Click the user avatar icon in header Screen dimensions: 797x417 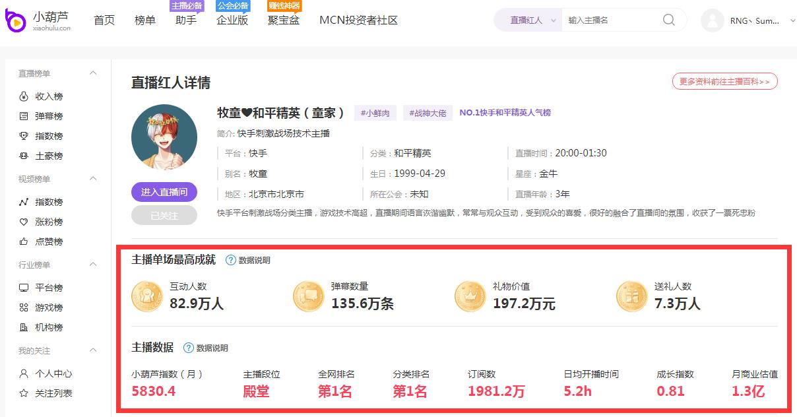tap(713, 20)
